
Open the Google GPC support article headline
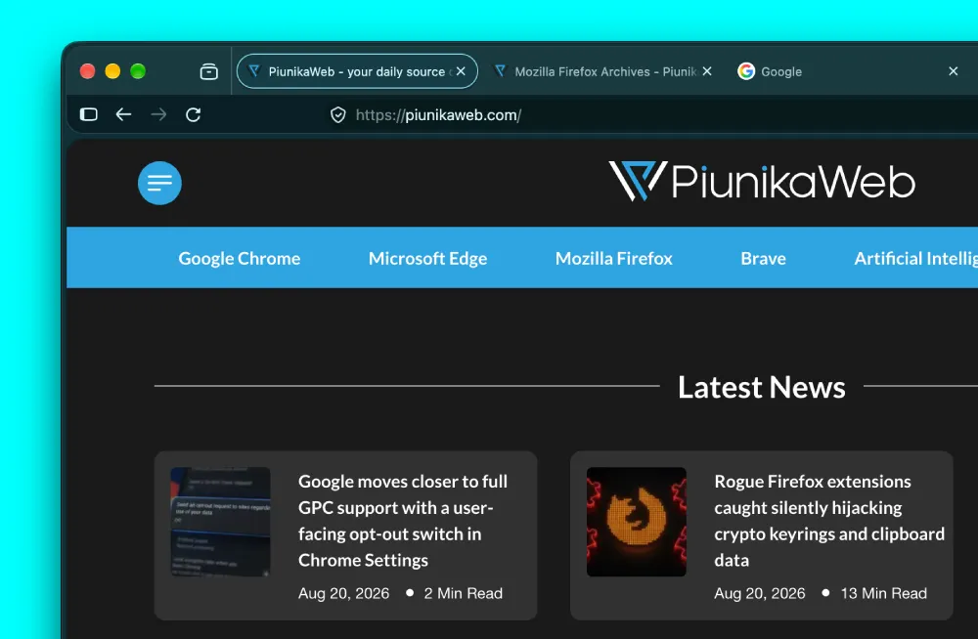pyautogui.click(x=403, y=521)
